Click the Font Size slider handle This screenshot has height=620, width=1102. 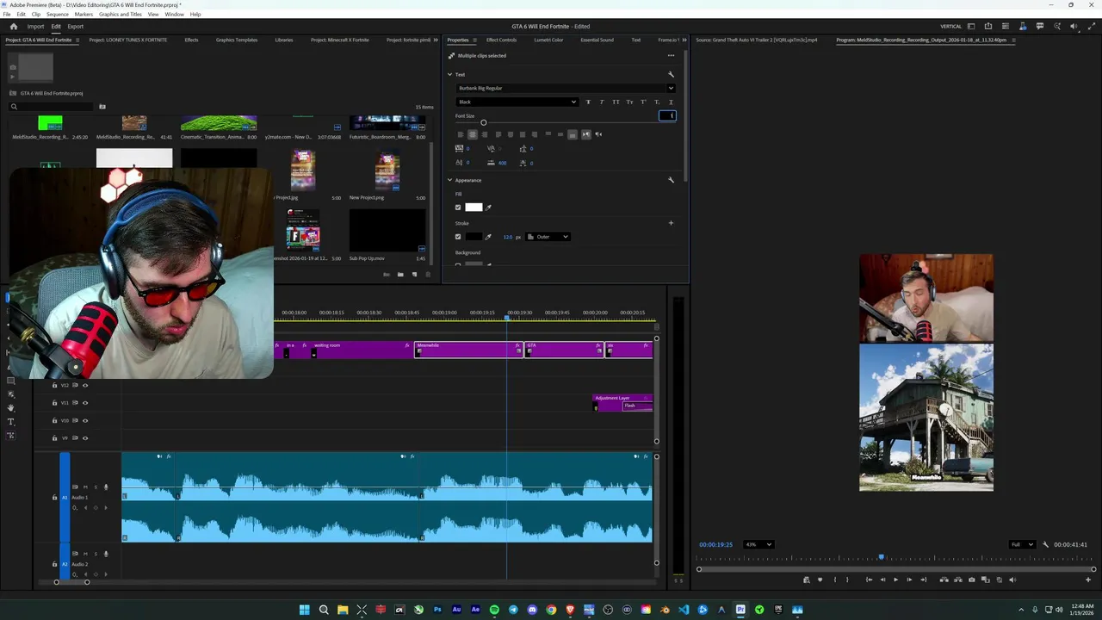click(x=483, y=122)
